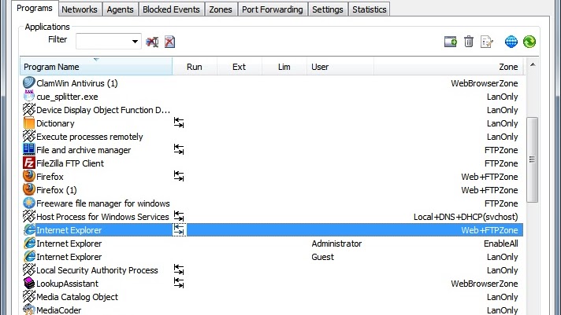Click the Firefox (1) program icon

pyautogui.click(x=29, y=190)
